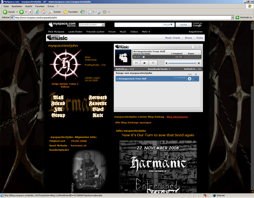Open the ? help menu
Viewport: 254px width, 198px height.
58,6
